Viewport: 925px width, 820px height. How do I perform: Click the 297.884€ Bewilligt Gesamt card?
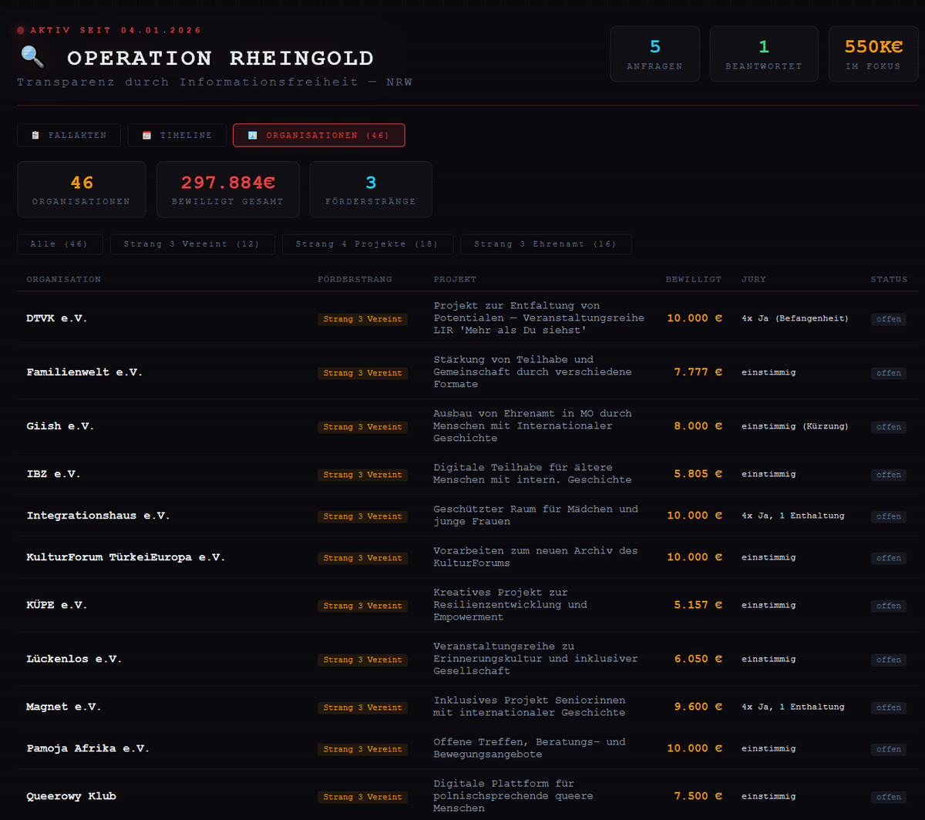[228, 190]
